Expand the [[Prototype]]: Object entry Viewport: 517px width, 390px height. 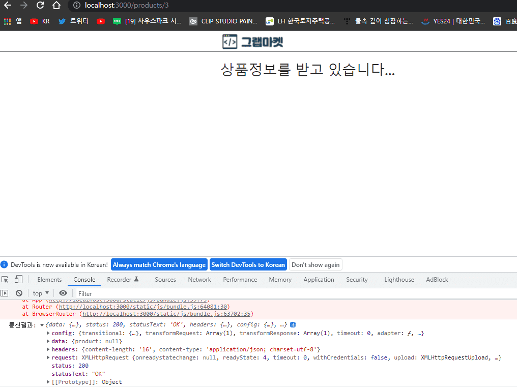[x=48, y=382]
